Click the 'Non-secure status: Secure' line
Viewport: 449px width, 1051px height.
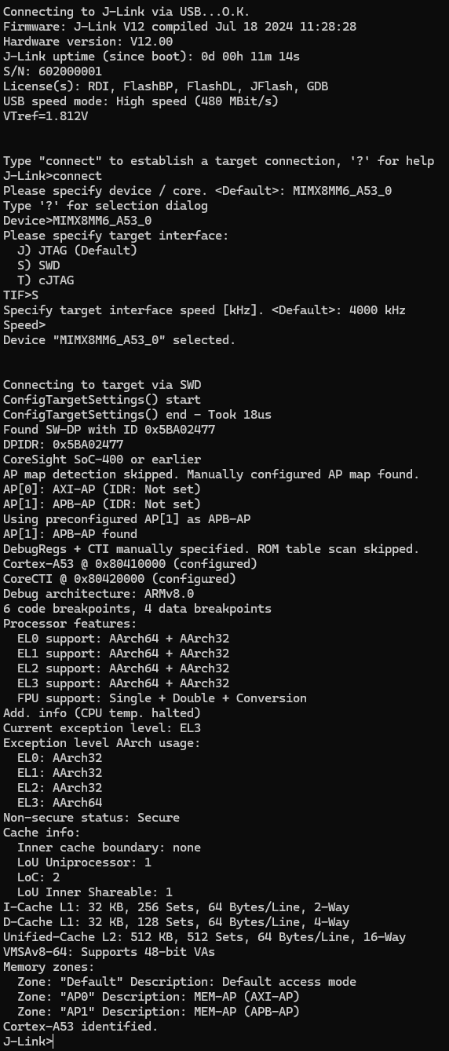[92, 818]
